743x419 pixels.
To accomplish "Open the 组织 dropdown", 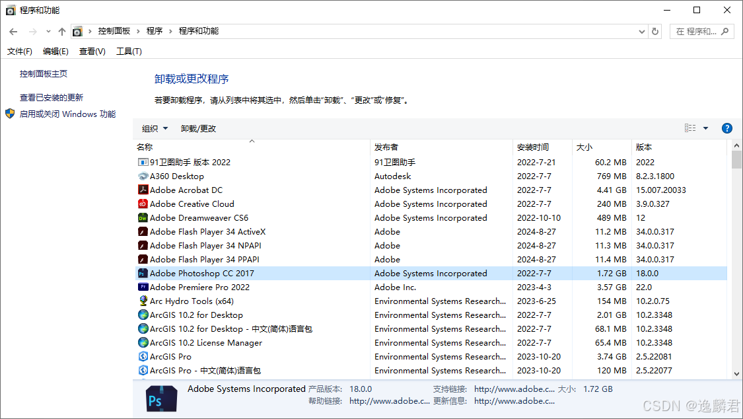I will coord(155,128).
